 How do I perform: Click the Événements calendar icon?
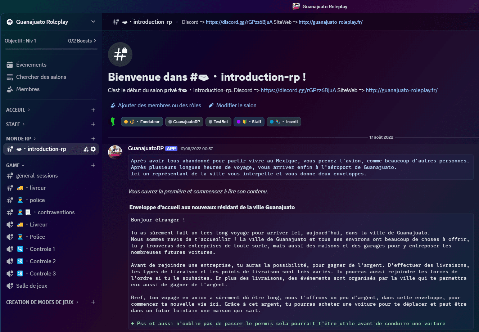pos(10,65)
